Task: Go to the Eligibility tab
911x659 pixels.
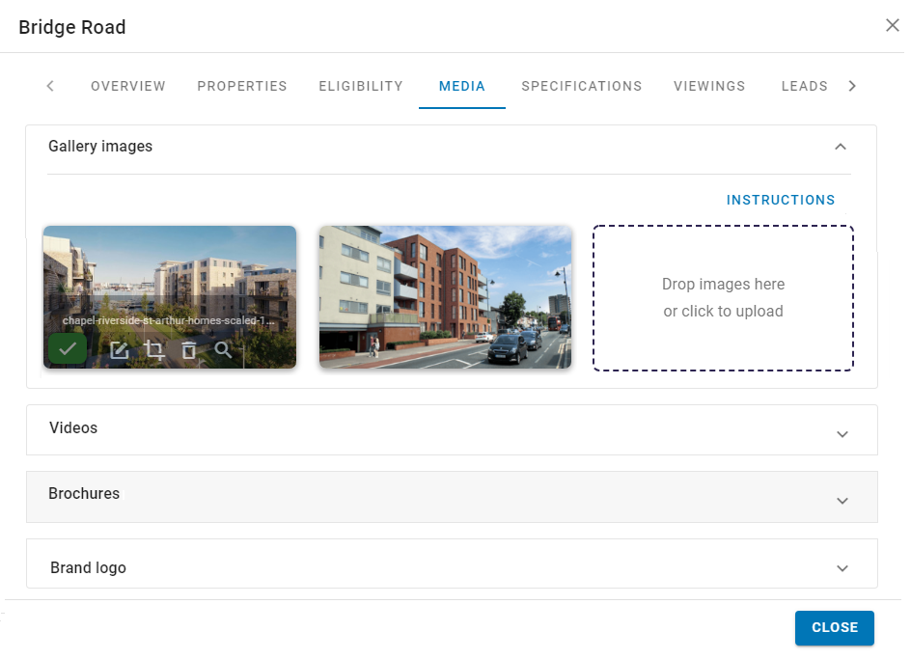Action: pos(361,86)
